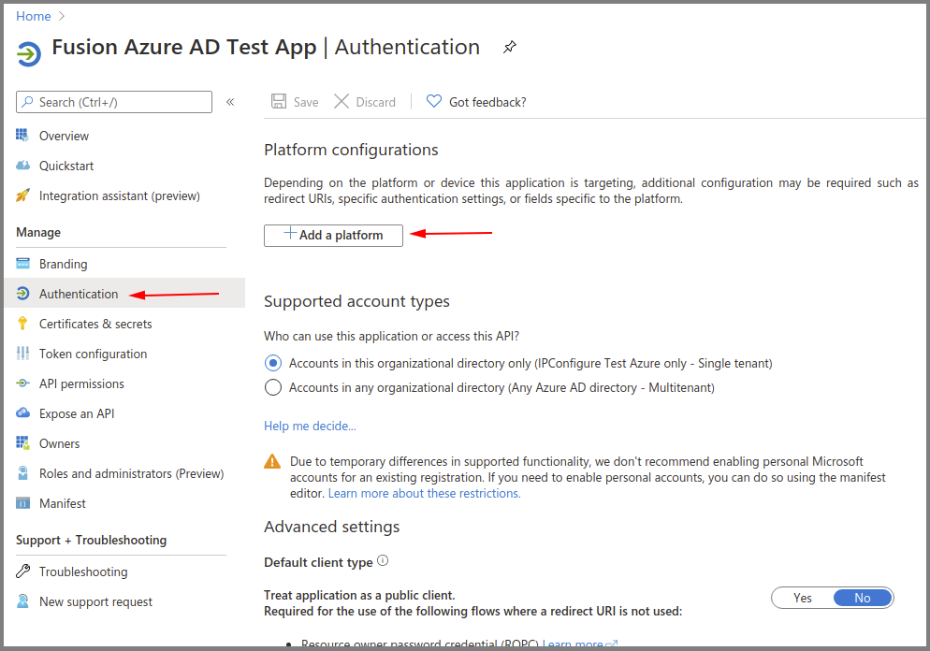Click the New support request person icon
This screenshot has width=930, height=651.
coord(22,601)
